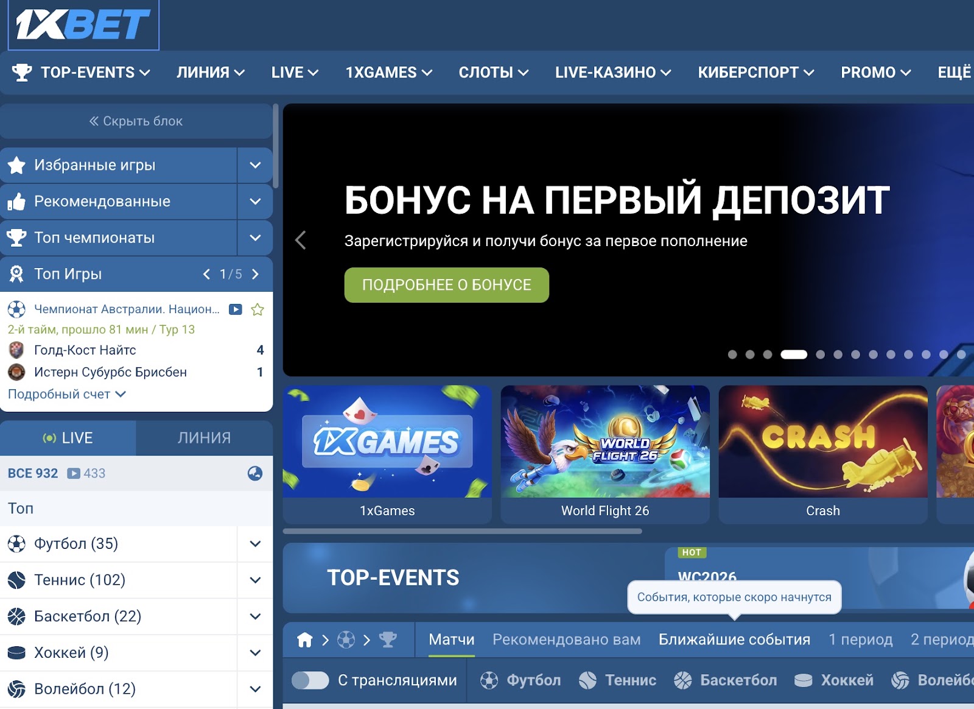Screen dimensions: 974x709
Task: Expand the Волейбол (12) list
Action: click(x=255, y=689)
